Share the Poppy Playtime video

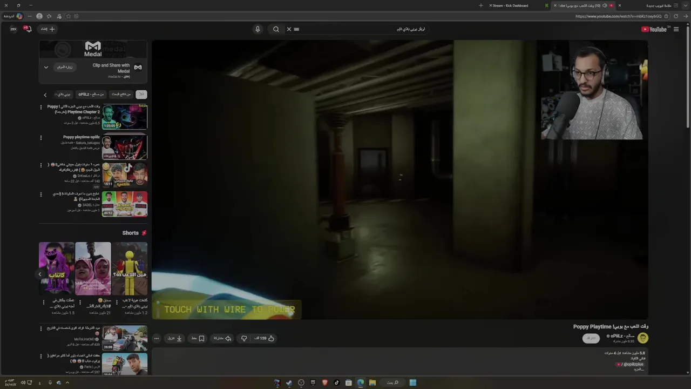tap(222, 338)
